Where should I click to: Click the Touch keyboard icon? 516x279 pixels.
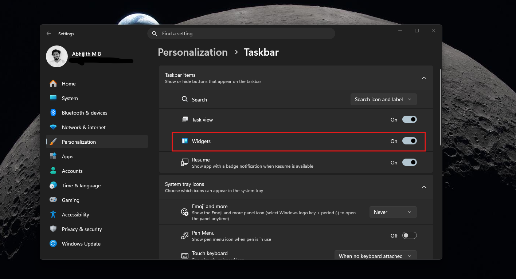[185, 256]
